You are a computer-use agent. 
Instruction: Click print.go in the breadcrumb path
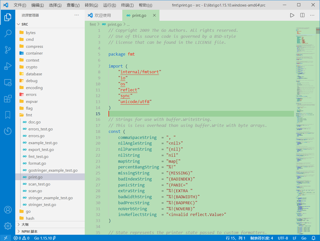tap(114, 24)
